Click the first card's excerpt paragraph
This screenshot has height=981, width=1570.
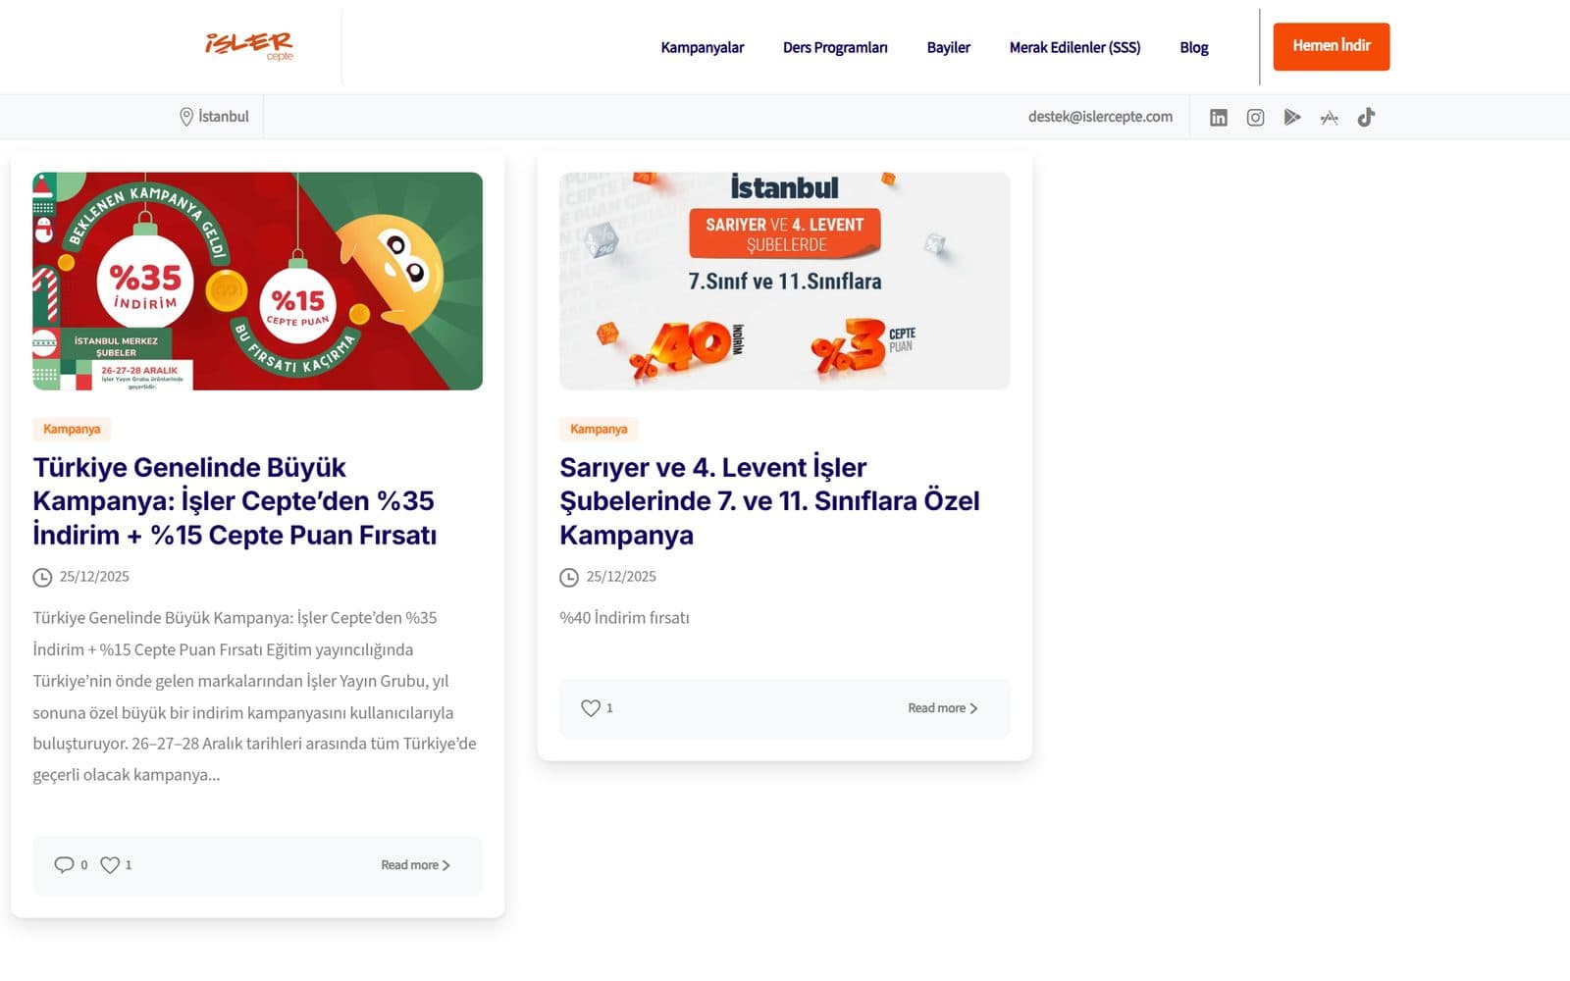[255, 697]
